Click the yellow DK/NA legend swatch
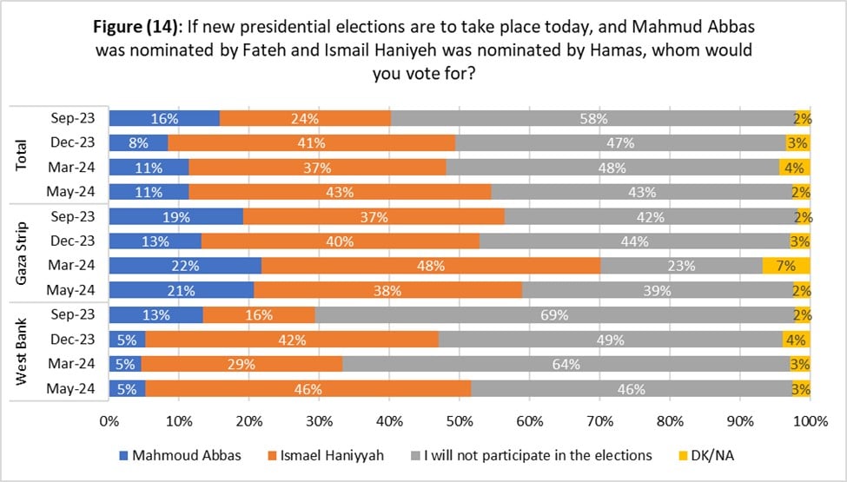The width and height of the screenshot is (847, 482). [x=683, y=456]
